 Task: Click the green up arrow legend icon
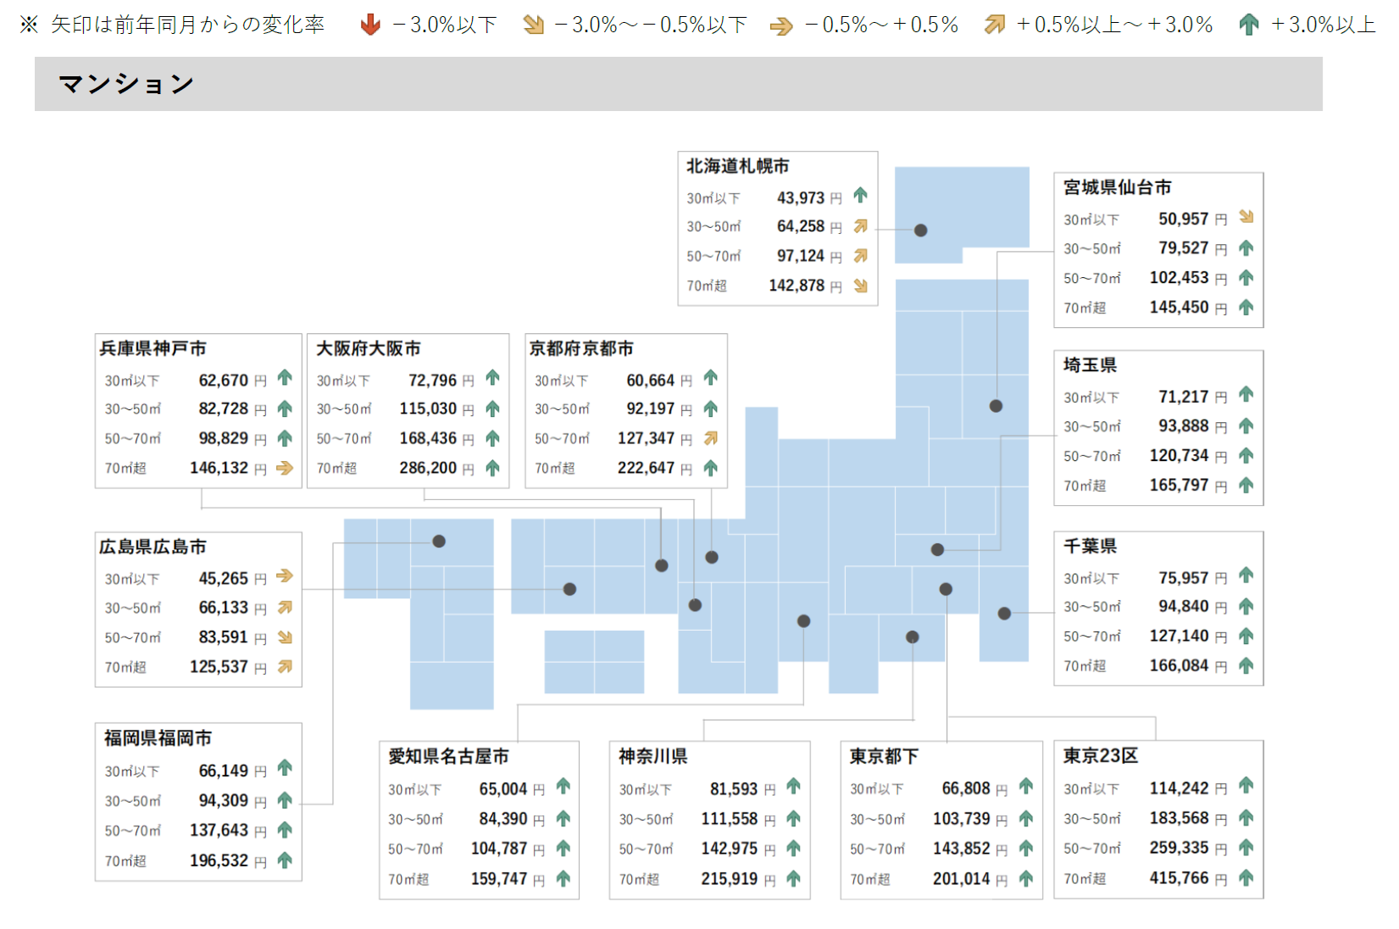pos(1248,25)
